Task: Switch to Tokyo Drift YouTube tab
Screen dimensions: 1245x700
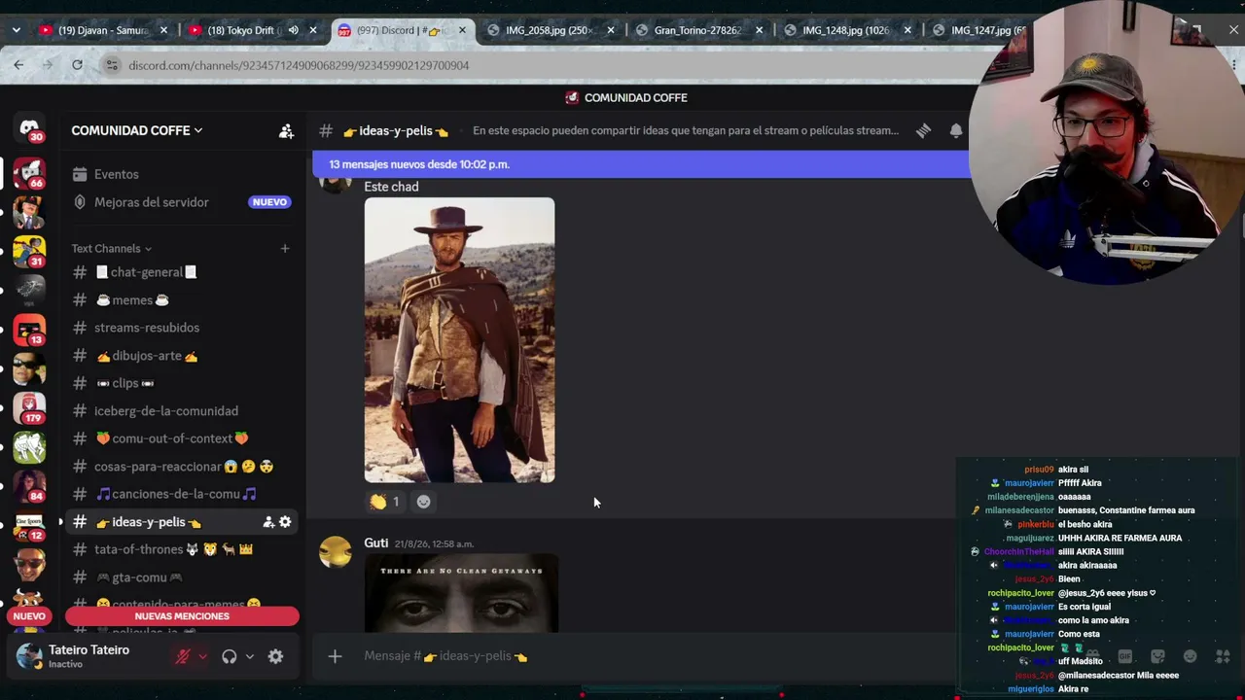Action: 253,30
